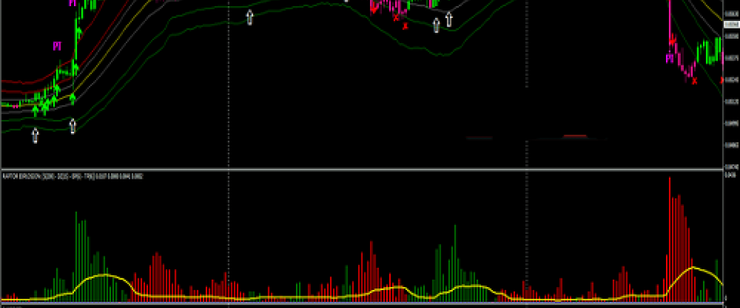Select the second dotted vertical period separator line

click(x=526, y=151)
